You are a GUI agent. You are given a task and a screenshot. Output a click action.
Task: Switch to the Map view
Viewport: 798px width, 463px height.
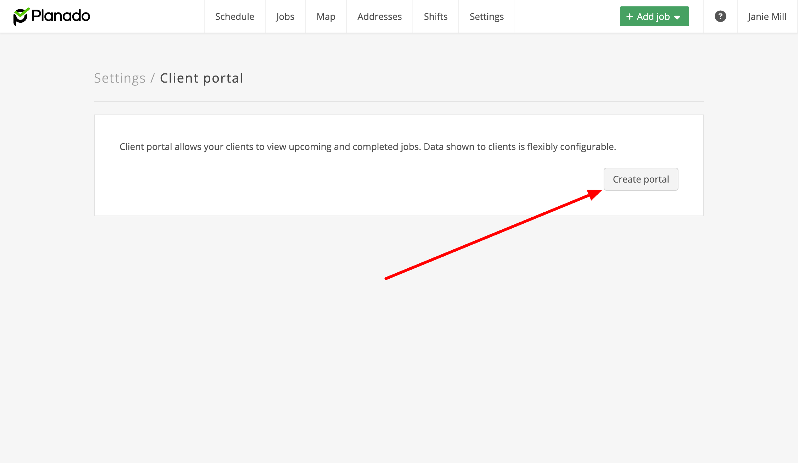point(326,16)
